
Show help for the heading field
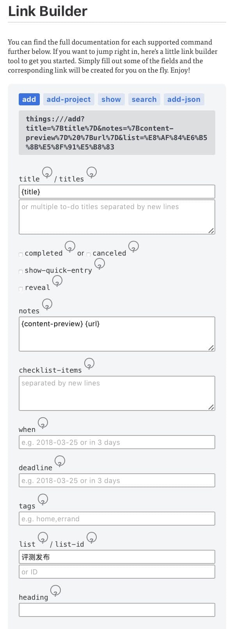[x=56, y=590]
